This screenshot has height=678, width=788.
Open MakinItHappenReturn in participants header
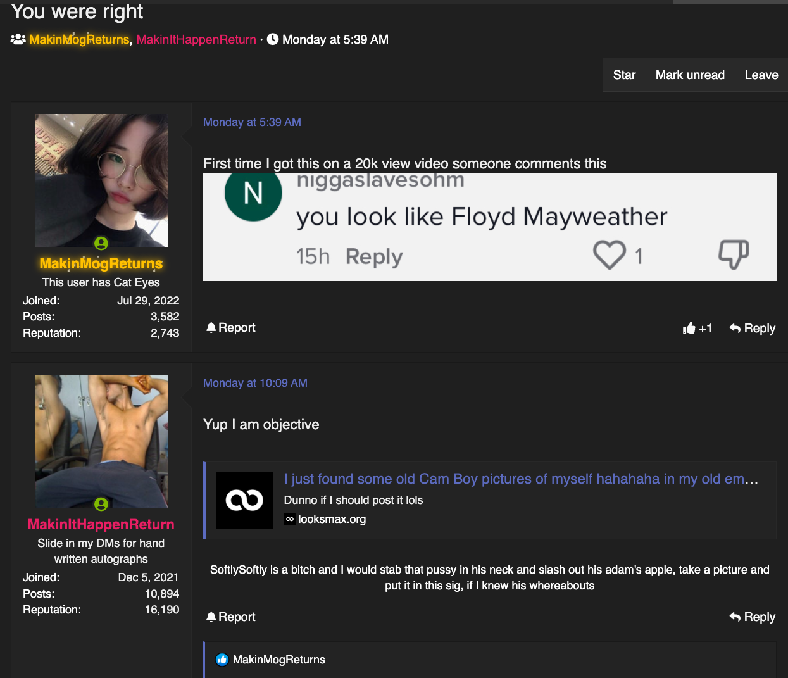196,39
